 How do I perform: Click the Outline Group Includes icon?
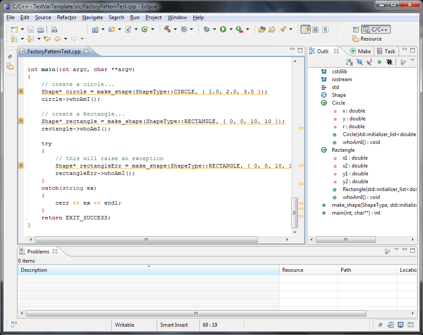[403, 62]
